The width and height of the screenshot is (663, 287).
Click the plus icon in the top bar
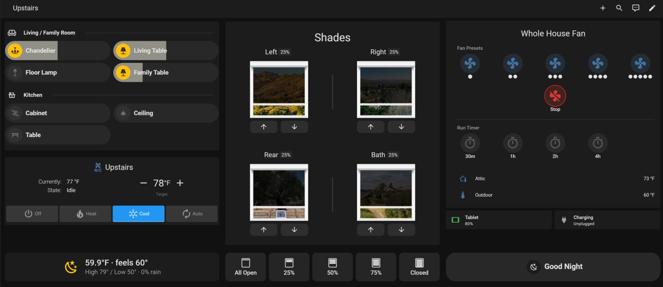click(x=603, y=8)
